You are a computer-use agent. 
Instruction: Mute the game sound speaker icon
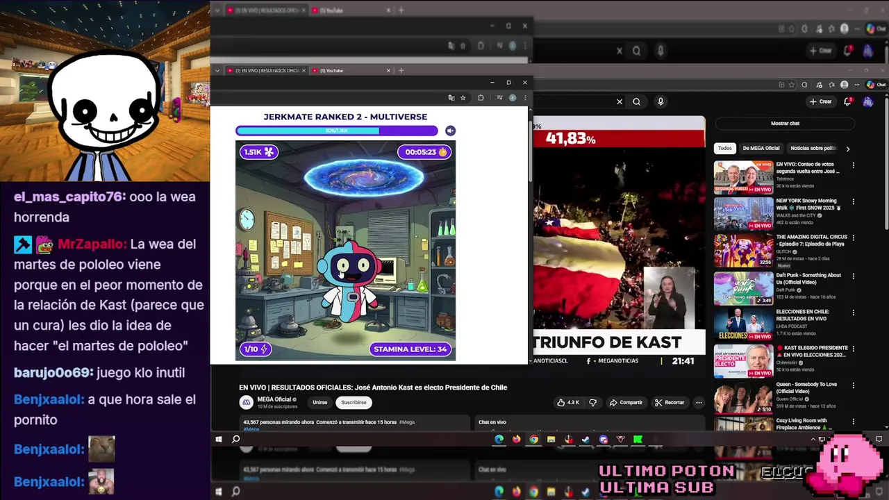(x=450, y=131)
